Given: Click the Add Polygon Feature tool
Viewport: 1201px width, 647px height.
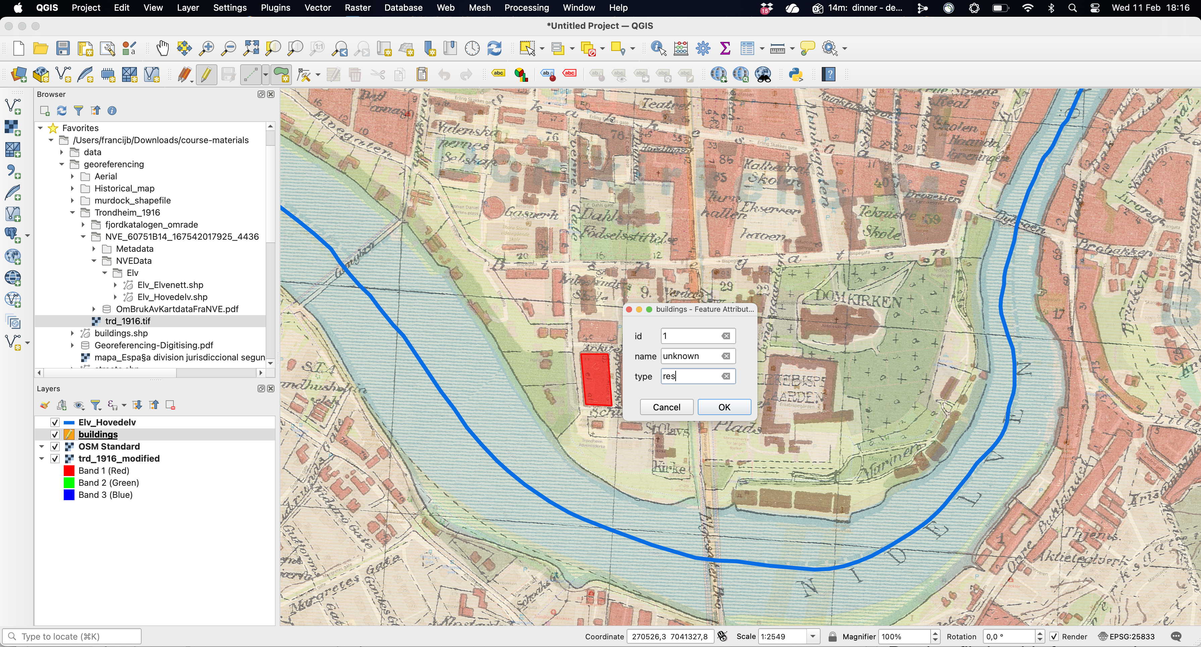Looking at the screenshot, I should 281,74.
